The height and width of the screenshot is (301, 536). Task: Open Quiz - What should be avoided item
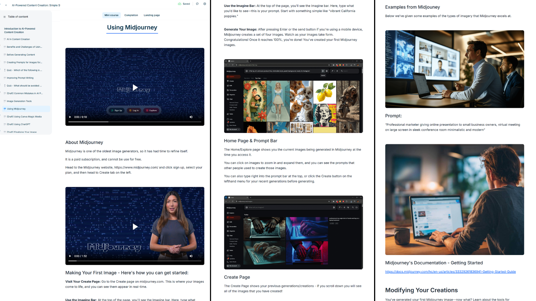click(x=24, y=86)
